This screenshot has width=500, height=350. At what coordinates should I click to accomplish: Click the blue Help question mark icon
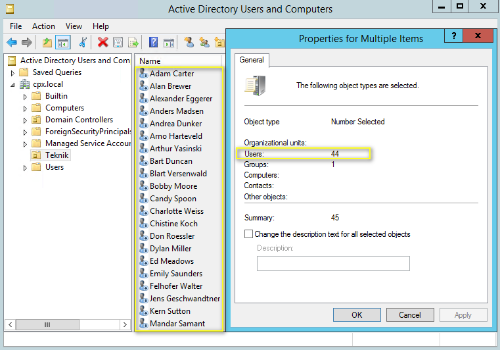153,42
